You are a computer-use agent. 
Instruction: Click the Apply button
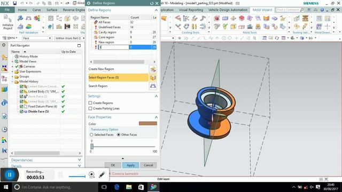[x=130, y=165]
